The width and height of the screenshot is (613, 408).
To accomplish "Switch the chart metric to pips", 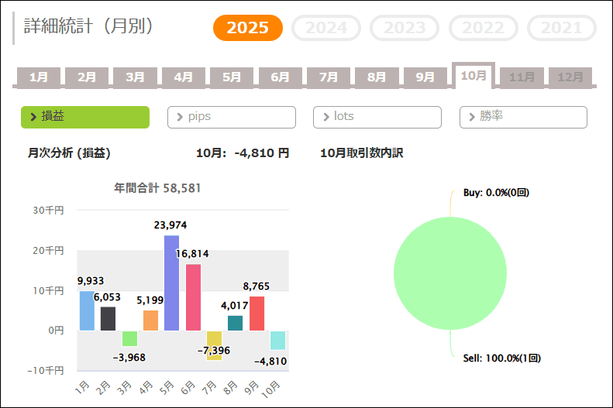I will 231,117.
